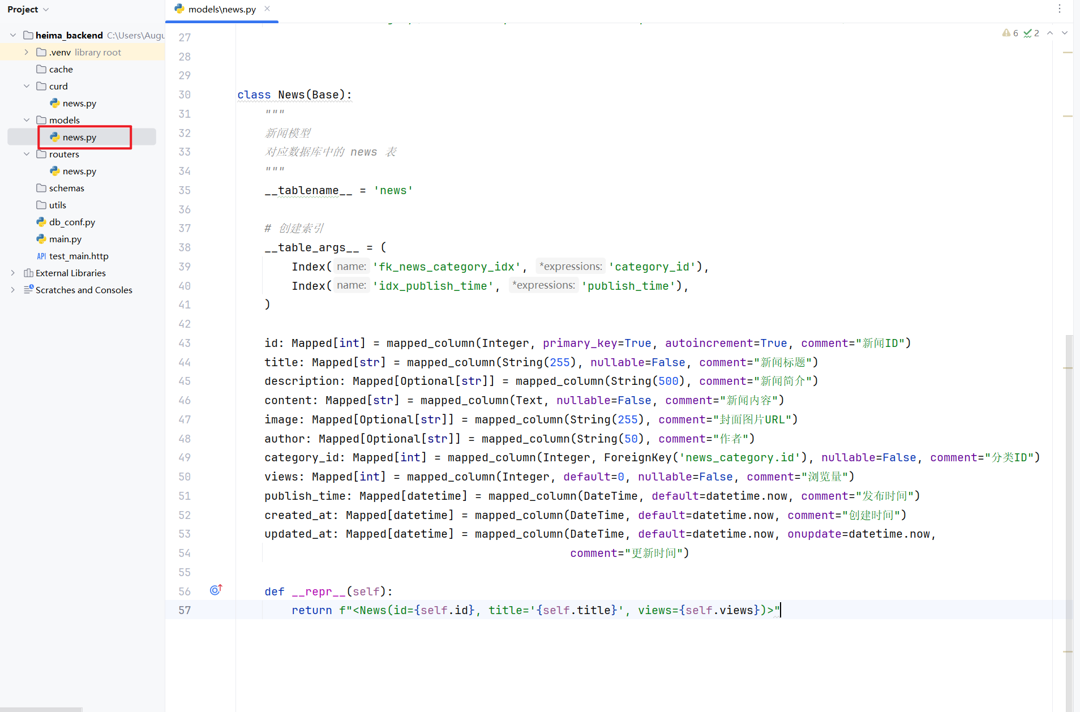This screenshot has width=1080, height=712.
Task: Open db_conf.py Python file
Action: (71, 222)
